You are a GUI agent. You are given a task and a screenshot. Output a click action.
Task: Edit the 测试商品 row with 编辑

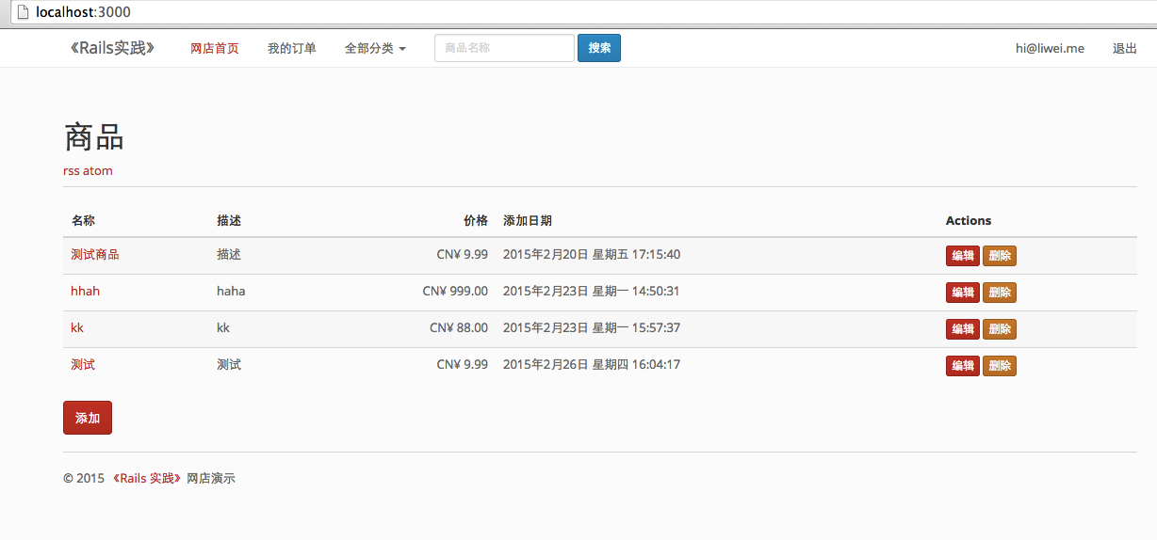tap(962, 256)
